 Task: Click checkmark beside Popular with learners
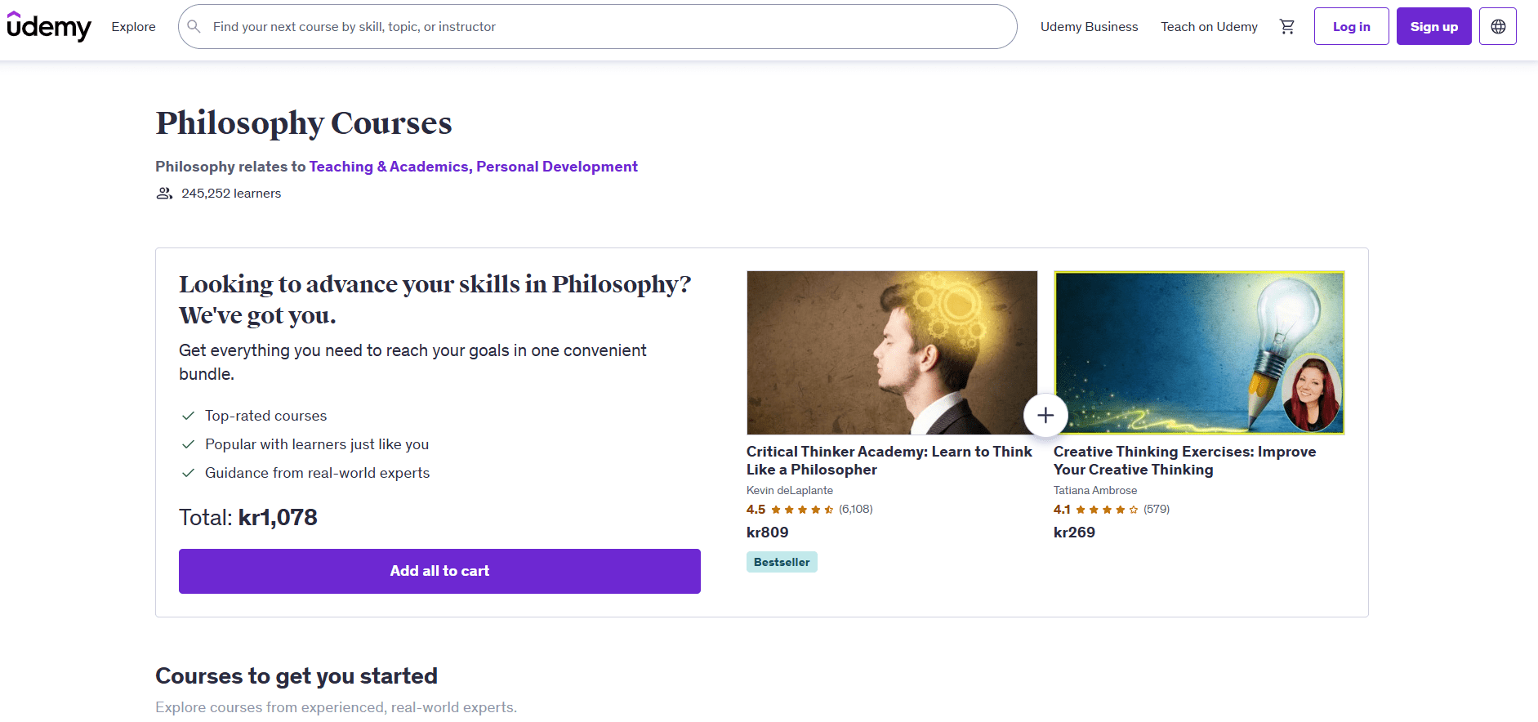(188, 444)
